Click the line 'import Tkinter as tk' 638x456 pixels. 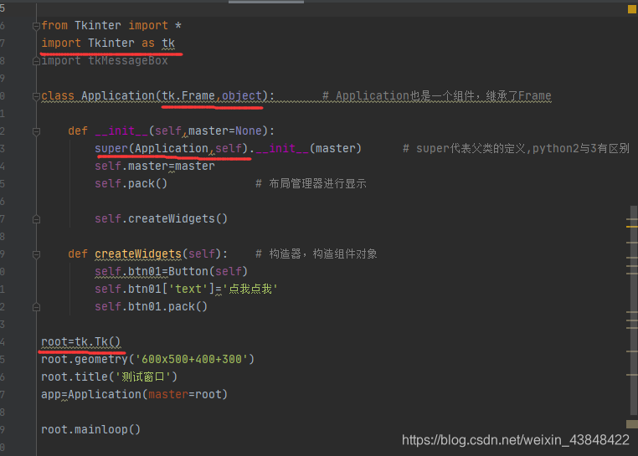(108, 44)
